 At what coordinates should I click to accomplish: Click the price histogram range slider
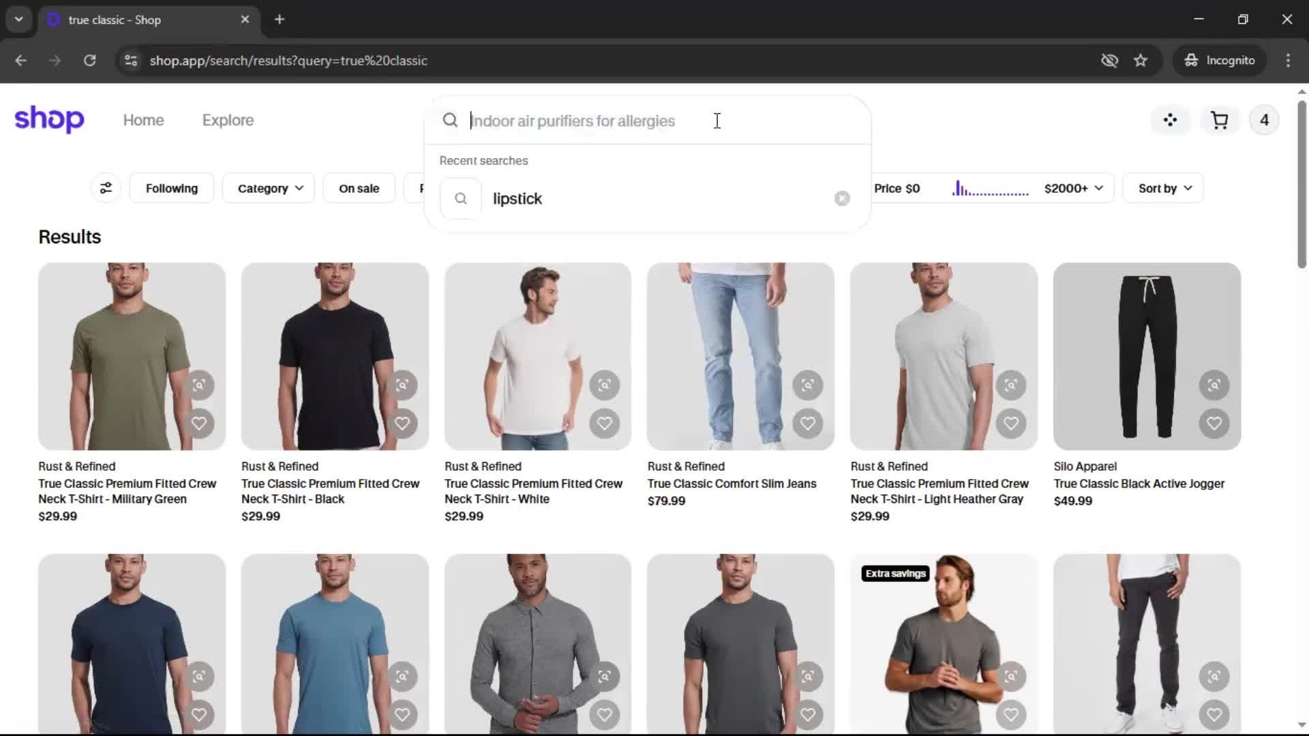click(x=990, y=189)
